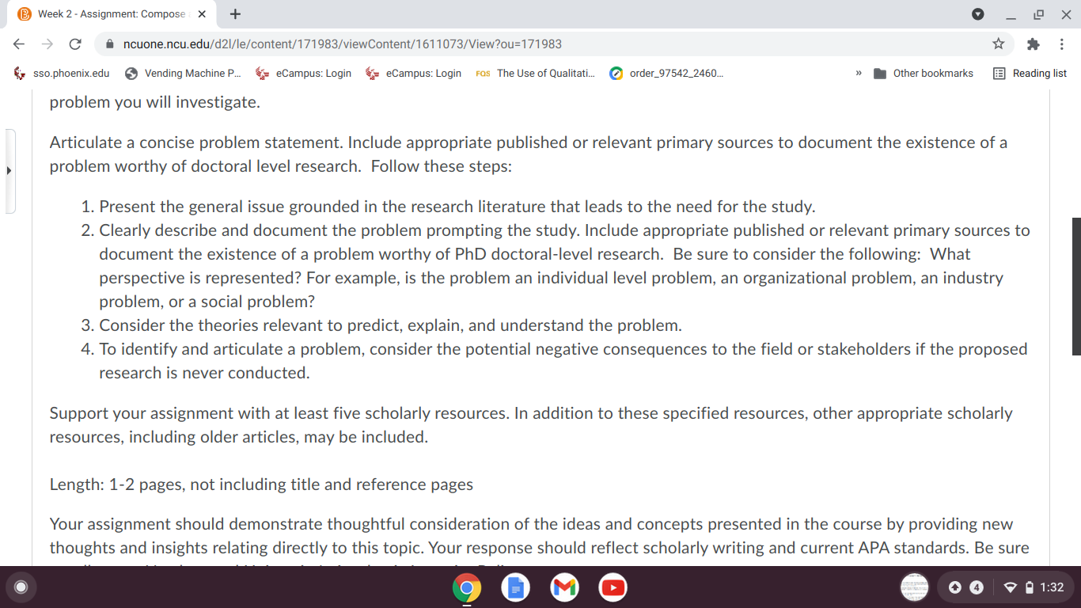The height and width of the screenshot is (608, 1081).
Task: Open Chrome from the shelf
Action: tap(467, 587)
